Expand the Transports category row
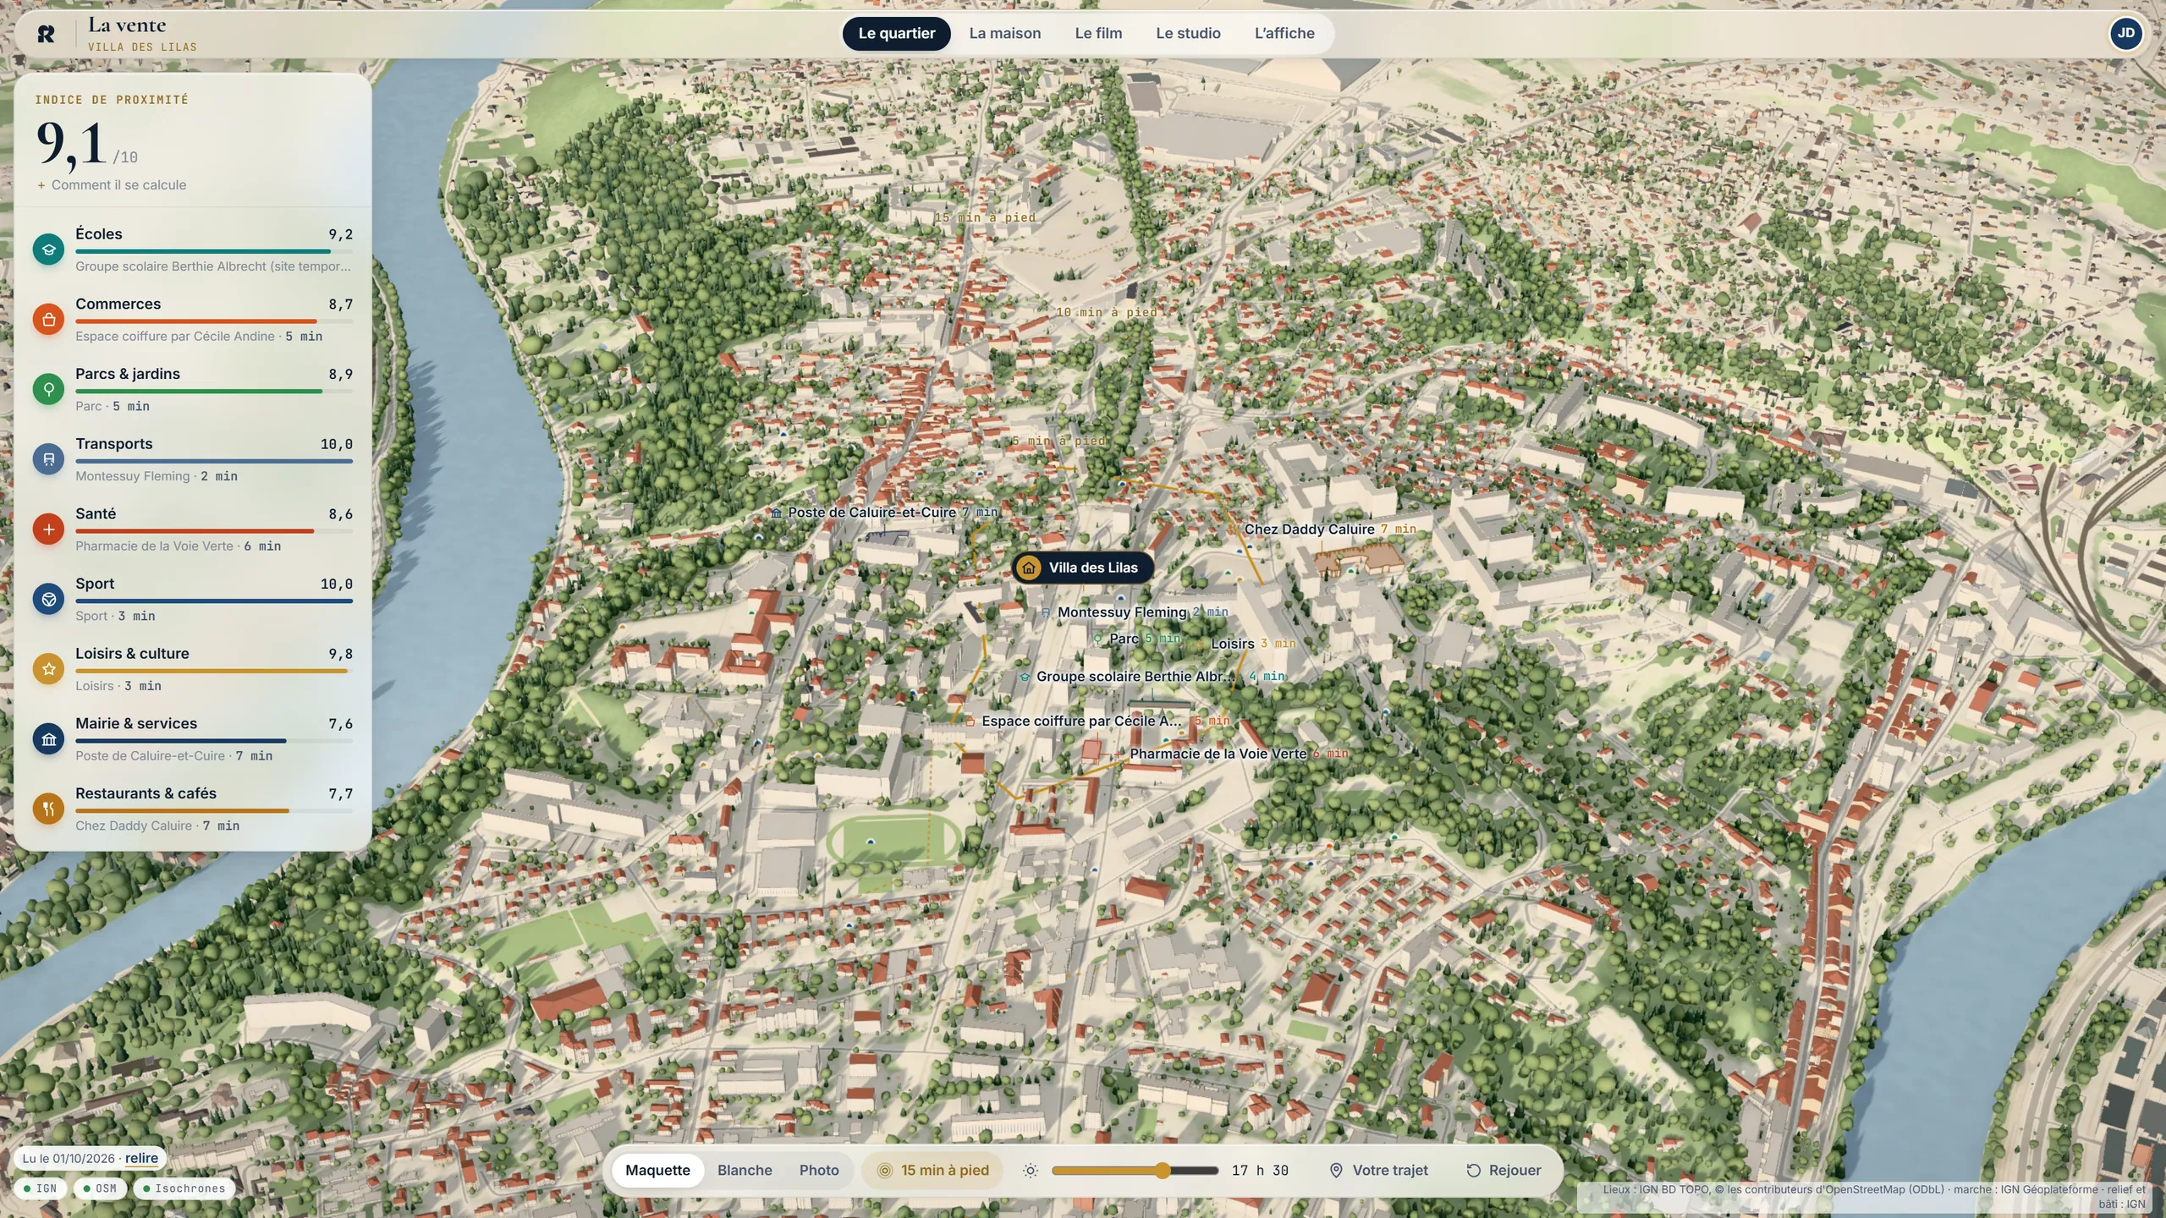The height and width of the screenshot is (1218, 2166). (193, 459)
